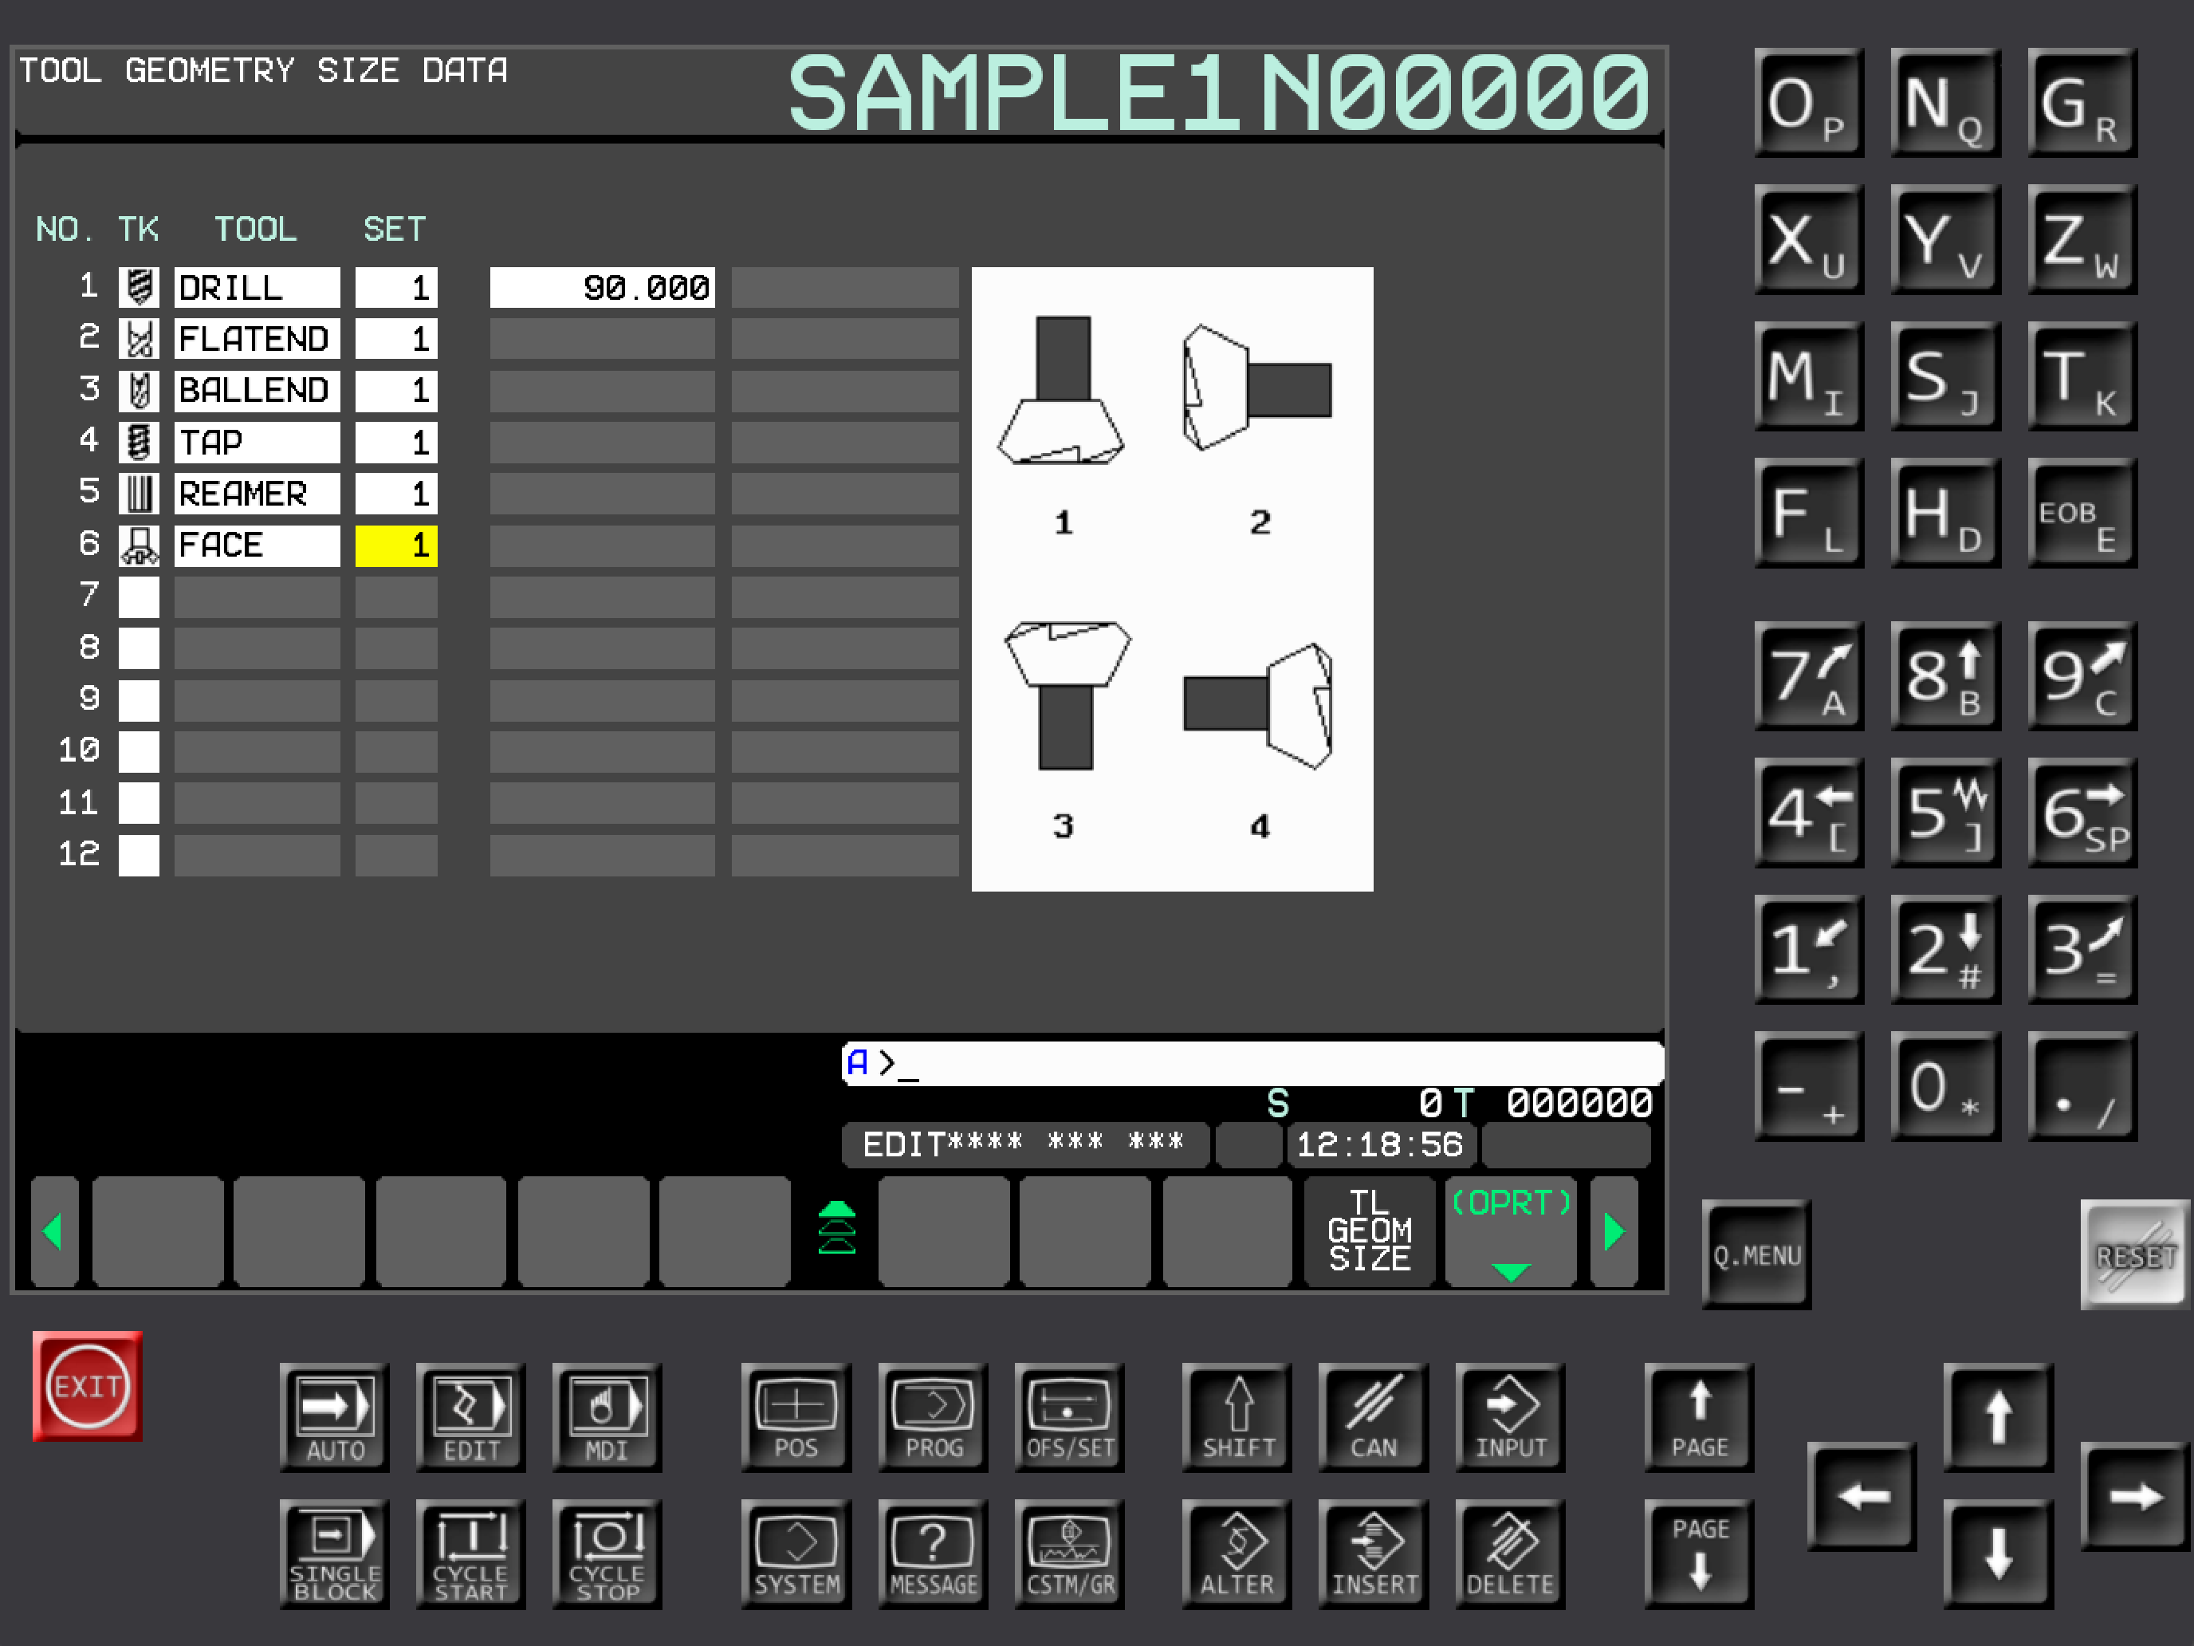Click the Y/V address key
Screen dimensions: 2194x1646
1945,239
